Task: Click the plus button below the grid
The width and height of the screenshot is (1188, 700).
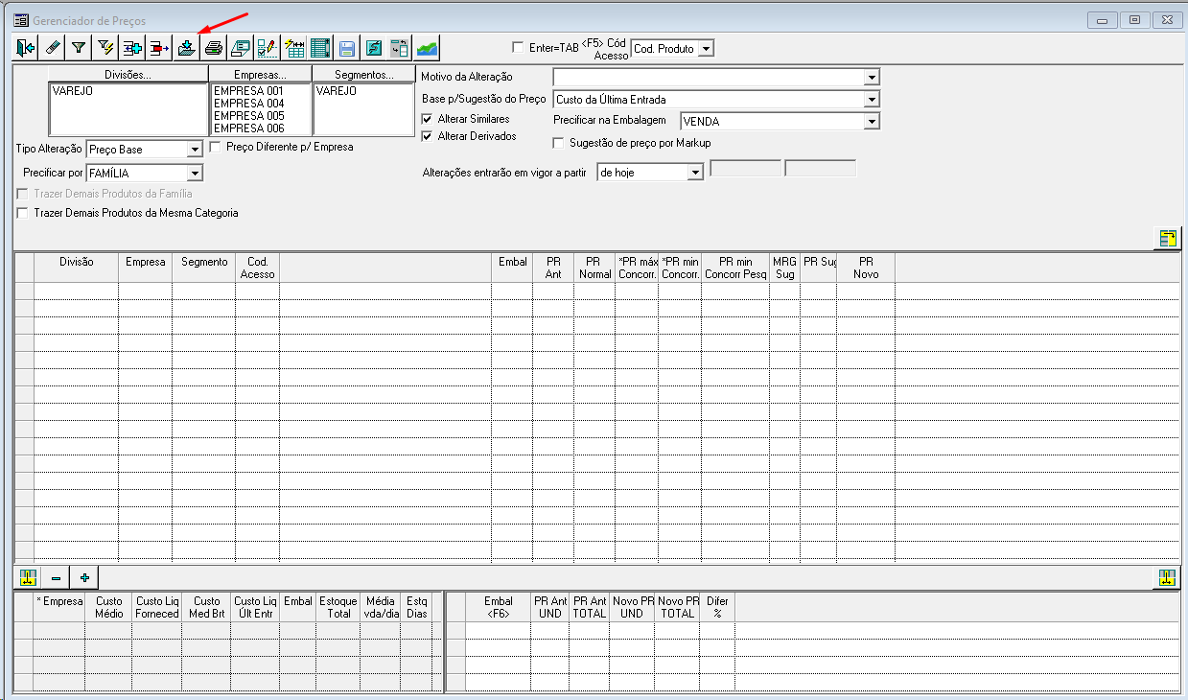Action: tap(84, 577)
